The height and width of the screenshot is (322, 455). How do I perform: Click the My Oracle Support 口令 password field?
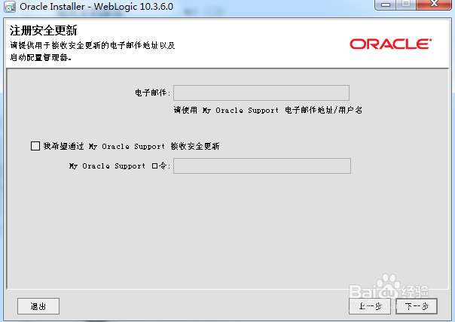pos(262,166)
